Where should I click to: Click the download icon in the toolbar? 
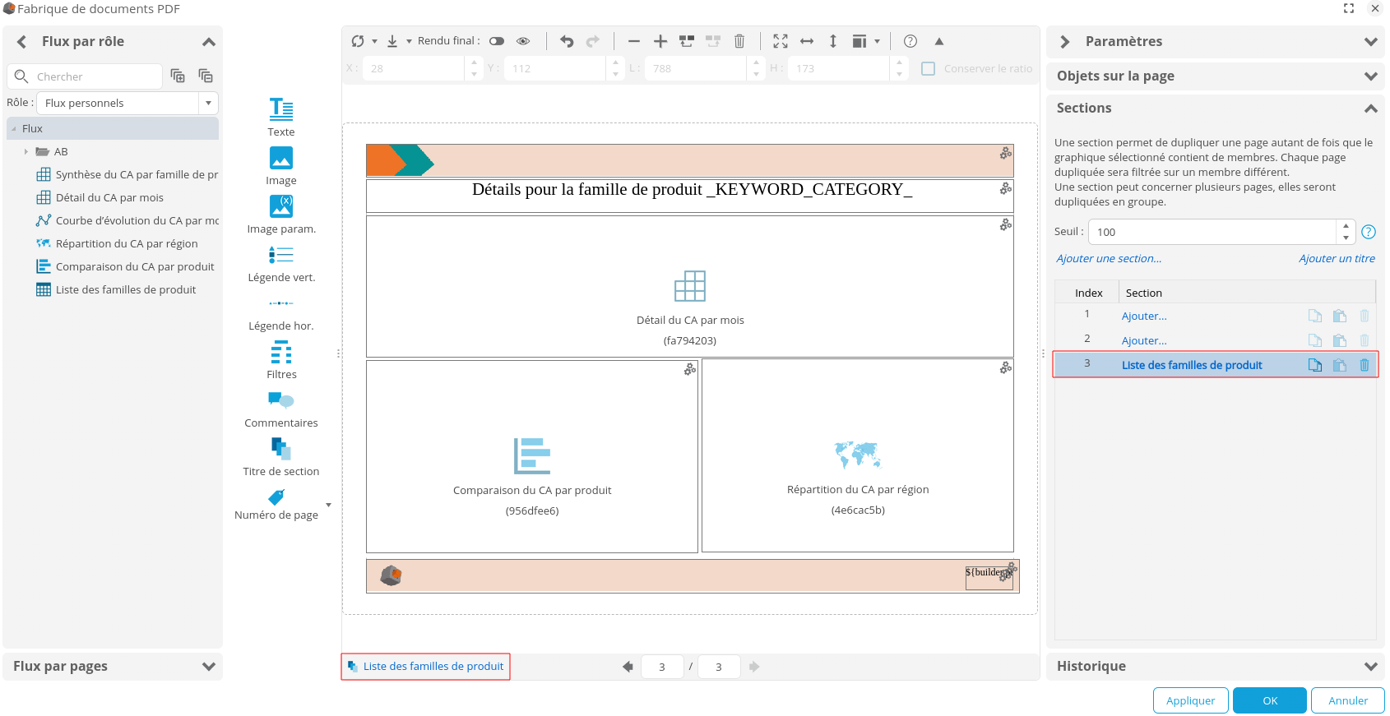[x=392, y=41]
